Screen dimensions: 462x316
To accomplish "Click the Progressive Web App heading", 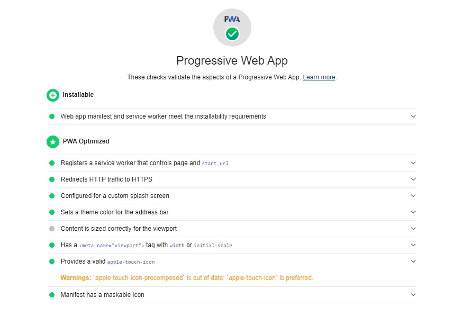I will point(232,60).
